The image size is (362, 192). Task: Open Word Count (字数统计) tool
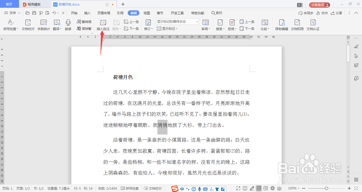(x=43, y=25)
